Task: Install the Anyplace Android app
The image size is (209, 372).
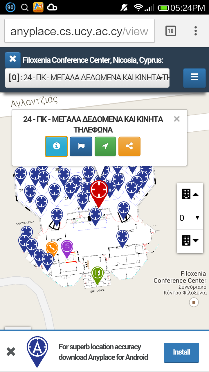Action: pos(181,352)
